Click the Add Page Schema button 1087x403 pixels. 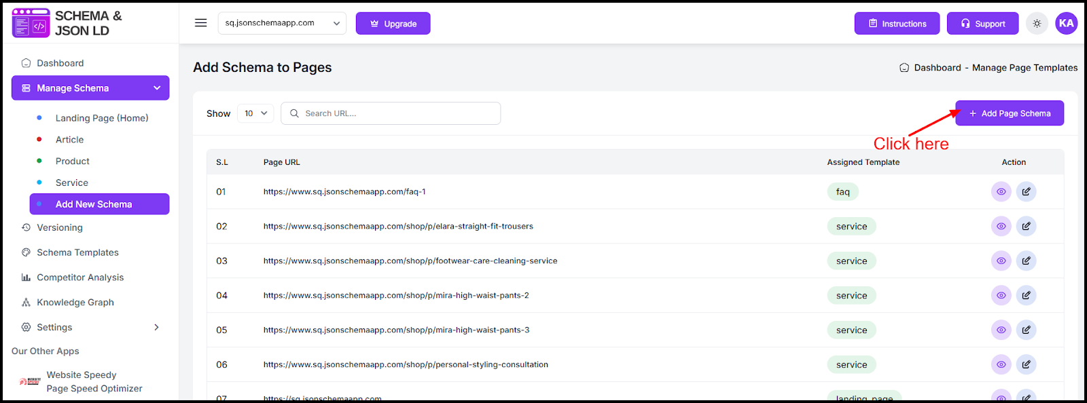point(1009,113)
